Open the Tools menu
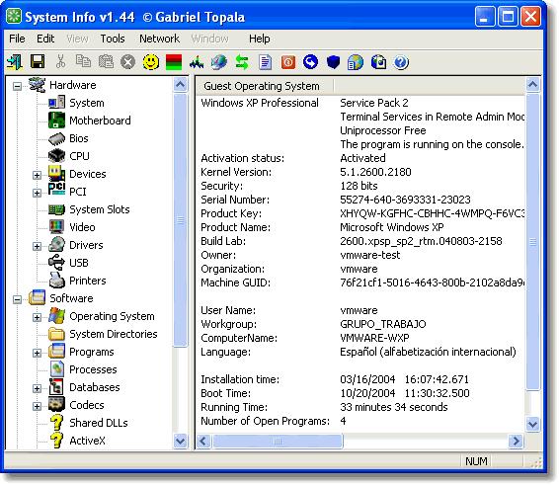The width and height of the screenshot is (559, 485). pos(113,39)
